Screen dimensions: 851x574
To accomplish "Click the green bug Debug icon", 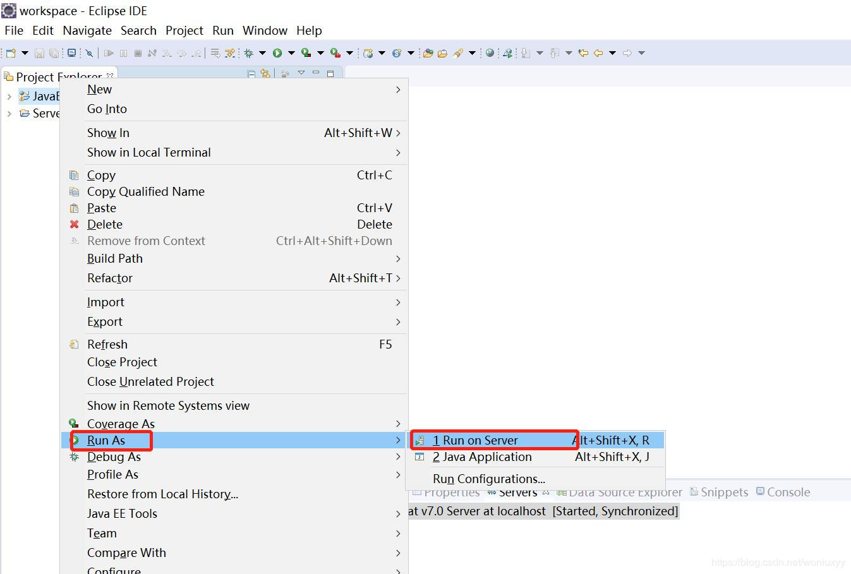I will [248, 53].
